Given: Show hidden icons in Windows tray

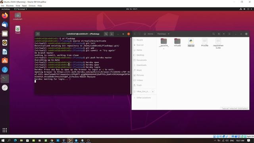Looking at the screenshot, I should (x=215, y=141).
